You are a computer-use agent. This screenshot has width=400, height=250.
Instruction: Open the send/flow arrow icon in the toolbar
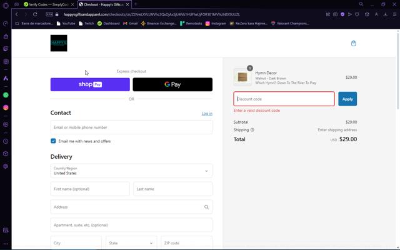(x=350, y=14)
